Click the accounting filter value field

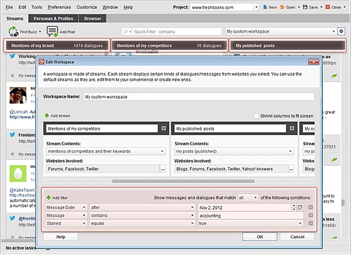coord(251,215)
